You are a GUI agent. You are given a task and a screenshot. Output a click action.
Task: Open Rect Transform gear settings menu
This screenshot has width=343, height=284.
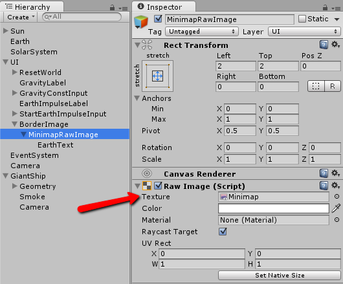click(x=335, y=45)
